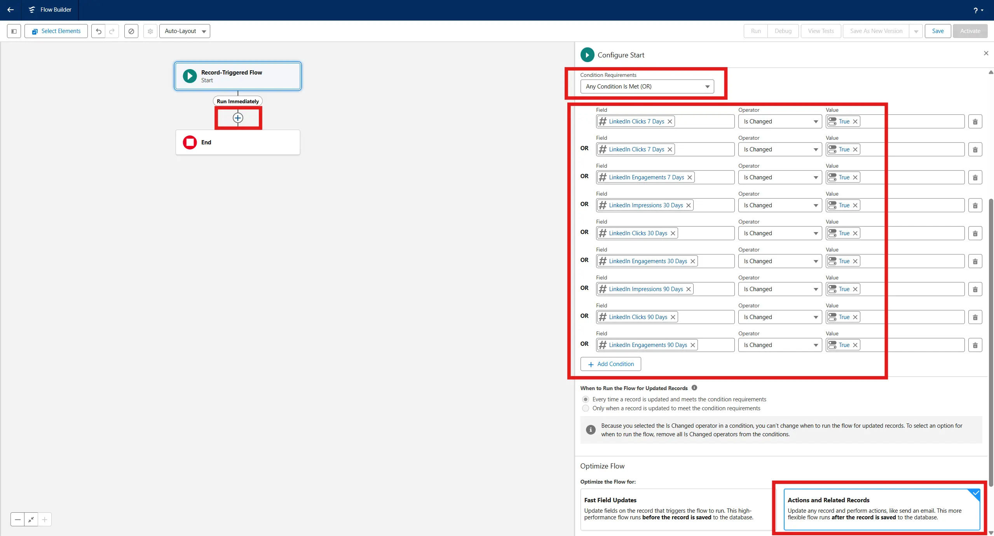Image resolution: width=994 pixels, height=536 pixels.
Task: Click the zoom out minus button
Action: click(x=17, y=519)
